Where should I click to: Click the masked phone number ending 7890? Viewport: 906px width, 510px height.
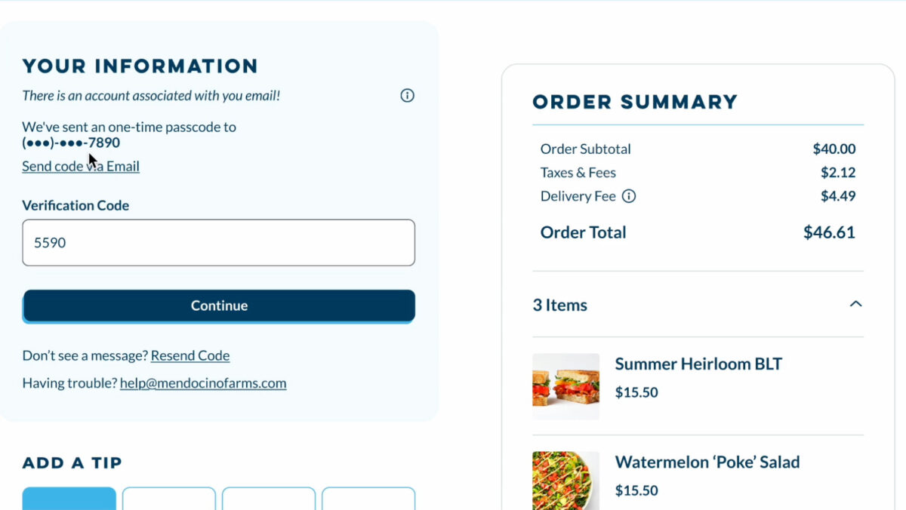coord(71,143)
